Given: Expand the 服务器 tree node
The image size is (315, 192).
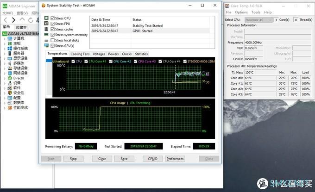Looking at the screenshot, I should tap(5, 53).
